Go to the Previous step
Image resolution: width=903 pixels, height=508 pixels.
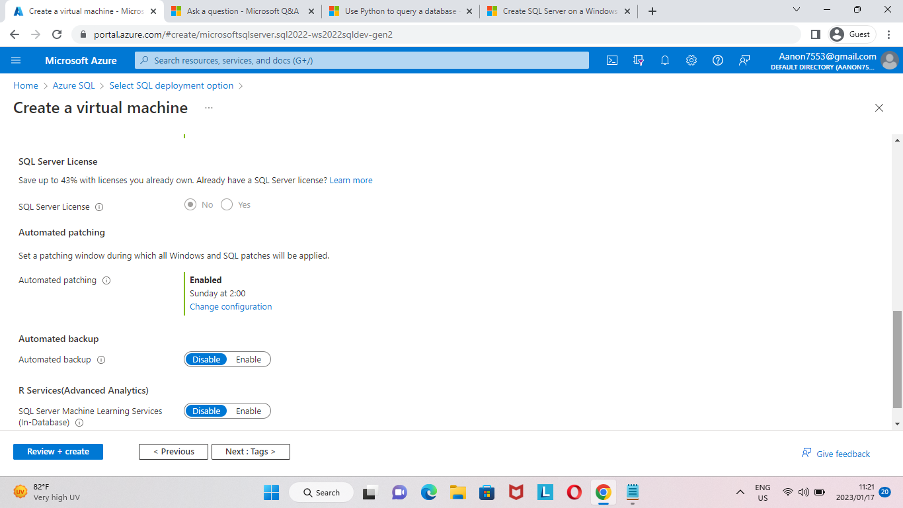click(173, 452)
